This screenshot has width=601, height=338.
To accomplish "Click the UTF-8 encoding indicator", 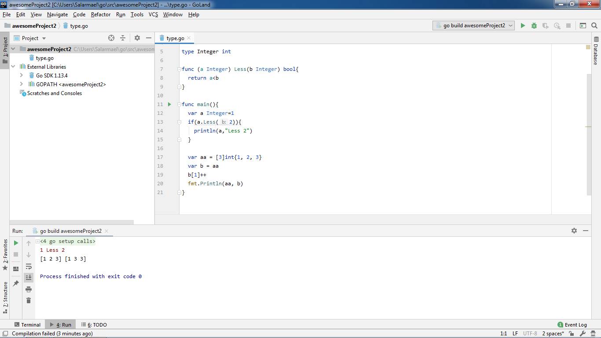I will (530, 334).
